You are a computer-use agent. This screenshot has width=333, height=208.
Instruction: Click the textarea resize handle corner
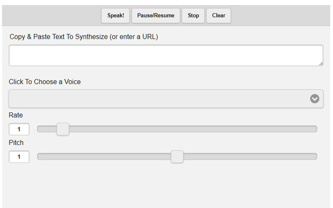point(321,63)
